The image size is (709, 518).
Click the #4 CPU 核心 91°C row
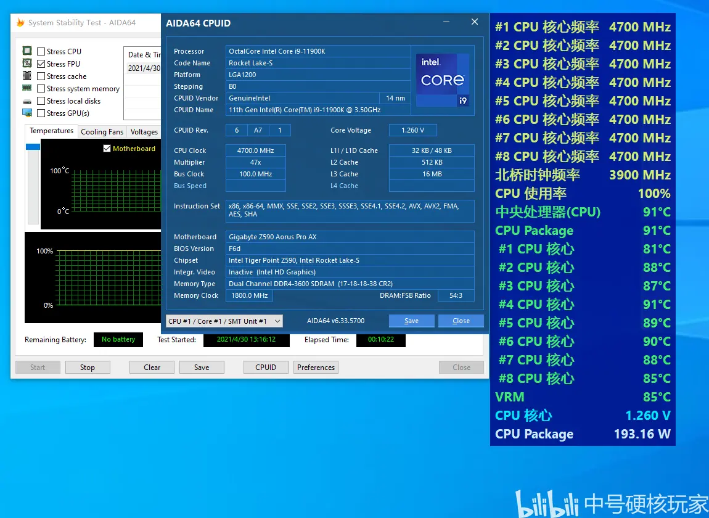click(583, 305)
